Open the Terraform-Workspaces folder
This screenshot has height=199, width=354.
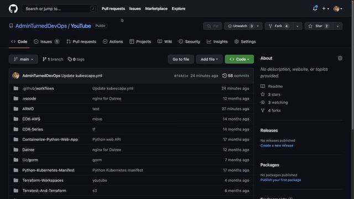43,180
